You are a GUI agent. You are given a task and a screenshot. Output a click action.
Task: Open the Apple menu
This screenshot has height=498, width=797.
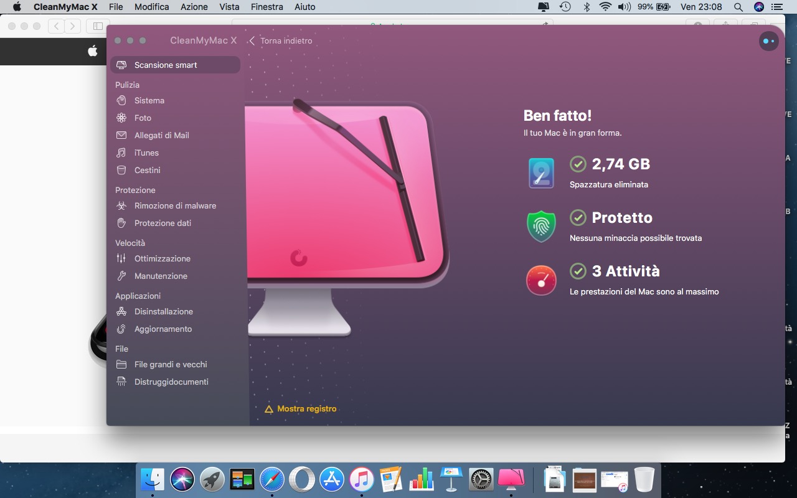coord(17,7)
